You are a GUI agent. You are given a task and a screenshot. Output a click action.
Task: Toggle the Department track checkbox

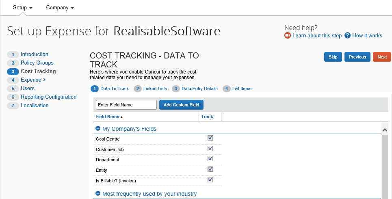[x=210, y=159]
